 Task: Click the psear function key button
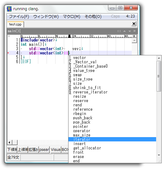[44, 150]
